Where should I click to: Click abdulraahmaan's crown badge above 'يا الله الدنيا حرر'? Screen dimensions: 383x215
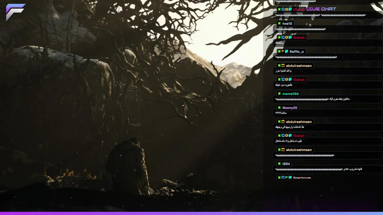(283, 66)
